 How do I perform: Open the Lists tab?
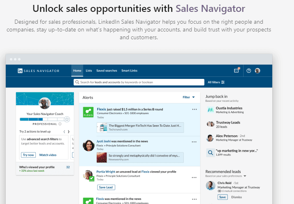tap(89, 71)
